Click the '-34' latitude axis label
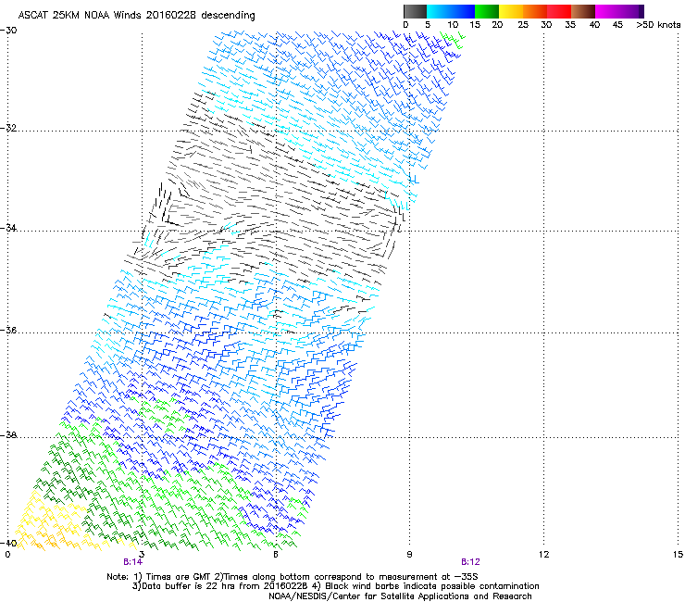685x602 pixels. tap(8, 228)
